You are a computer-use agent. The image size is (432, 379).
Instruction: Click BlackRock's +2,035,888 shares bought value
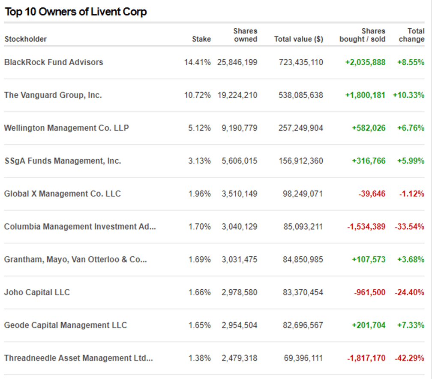pos(366,62)
